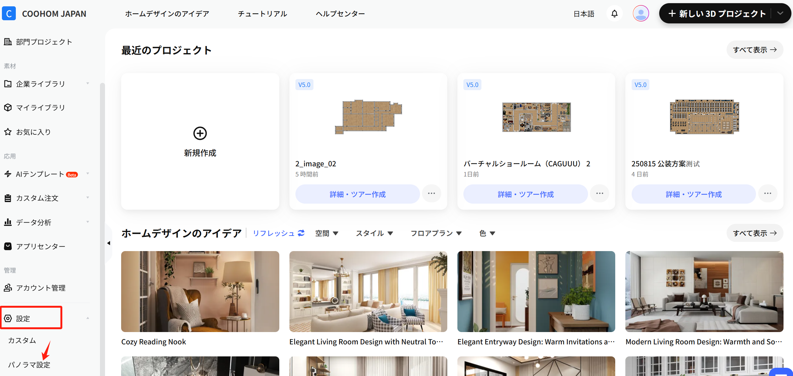Click the マイライブラリ cube icon
The image size is (793, 376).
click(8, 108)
